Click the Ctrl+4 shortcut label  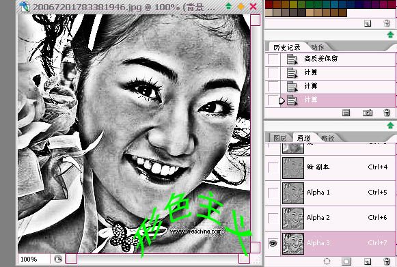click(x=377, y=167)
